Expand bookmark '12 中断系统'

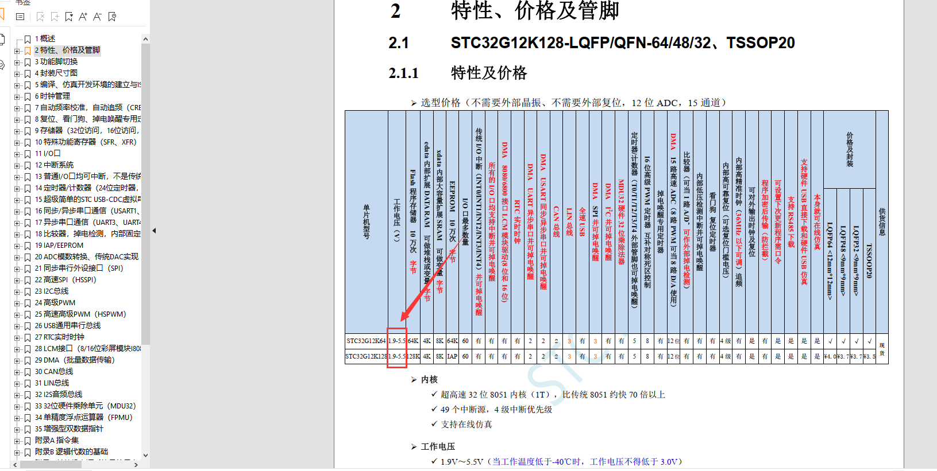17,165
